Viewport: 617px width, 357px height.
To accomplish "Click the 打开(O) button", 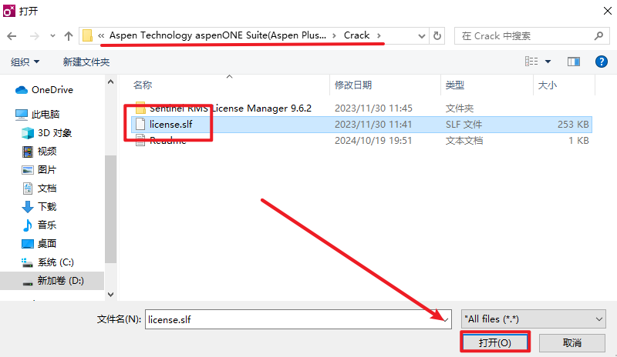I will point(494,342).
